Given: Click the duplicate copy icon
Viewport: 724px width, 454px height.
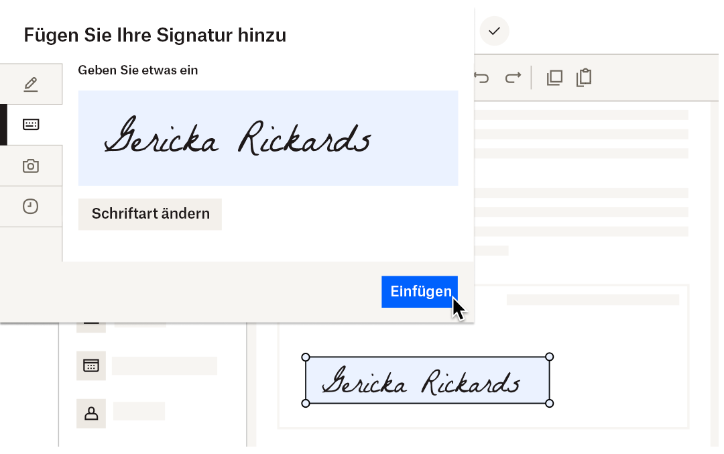Looking at the screenshot, I should point(554,78).
